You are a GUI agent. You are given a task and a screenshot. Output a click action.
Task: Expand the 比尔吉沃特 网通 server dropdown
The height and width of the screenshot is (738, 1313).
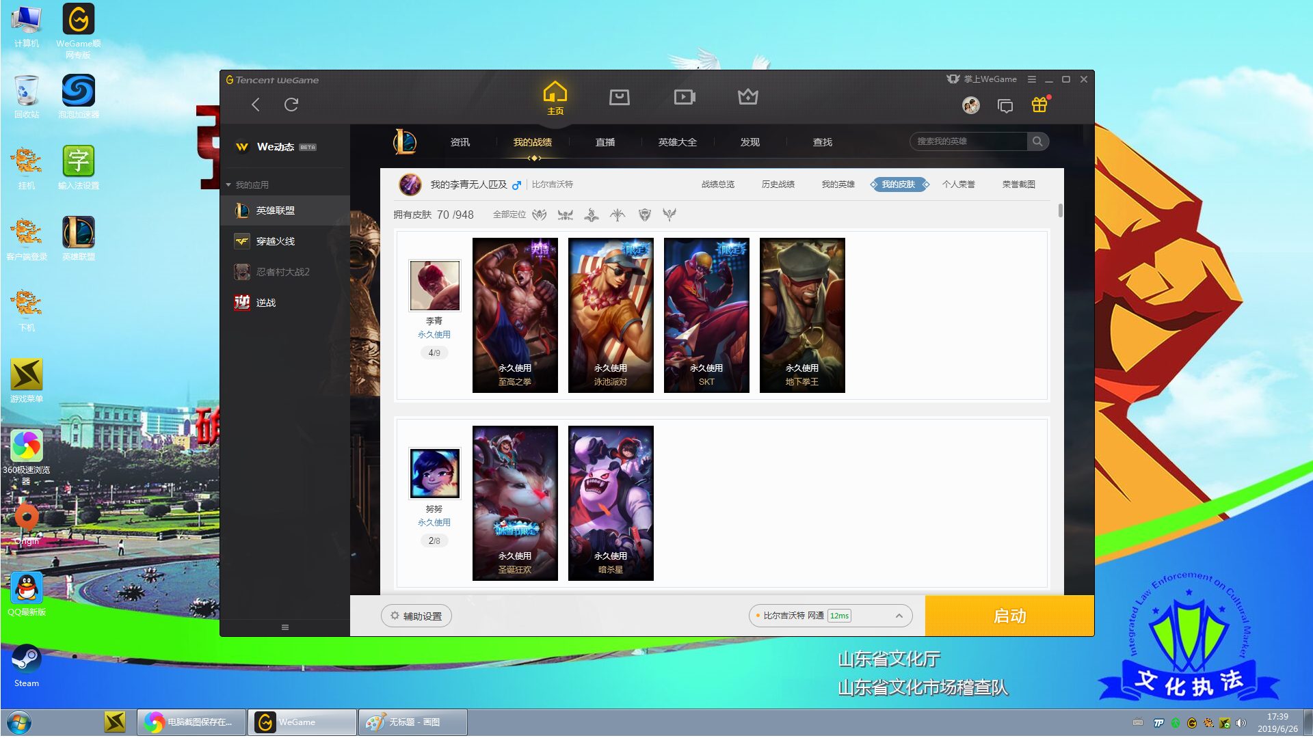pos(831,616)
